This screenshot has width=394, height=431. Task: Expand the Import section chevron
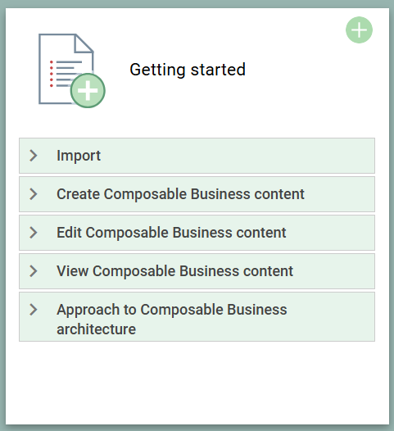pyautogui.click(x=34, y=156)
